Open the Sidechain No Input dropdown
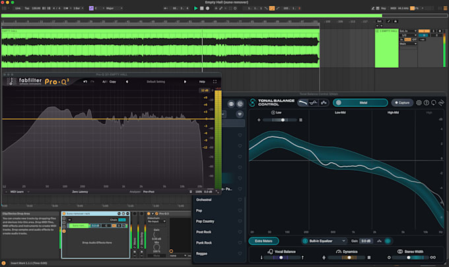The image size is (449, 267). (x=156, y=222)
